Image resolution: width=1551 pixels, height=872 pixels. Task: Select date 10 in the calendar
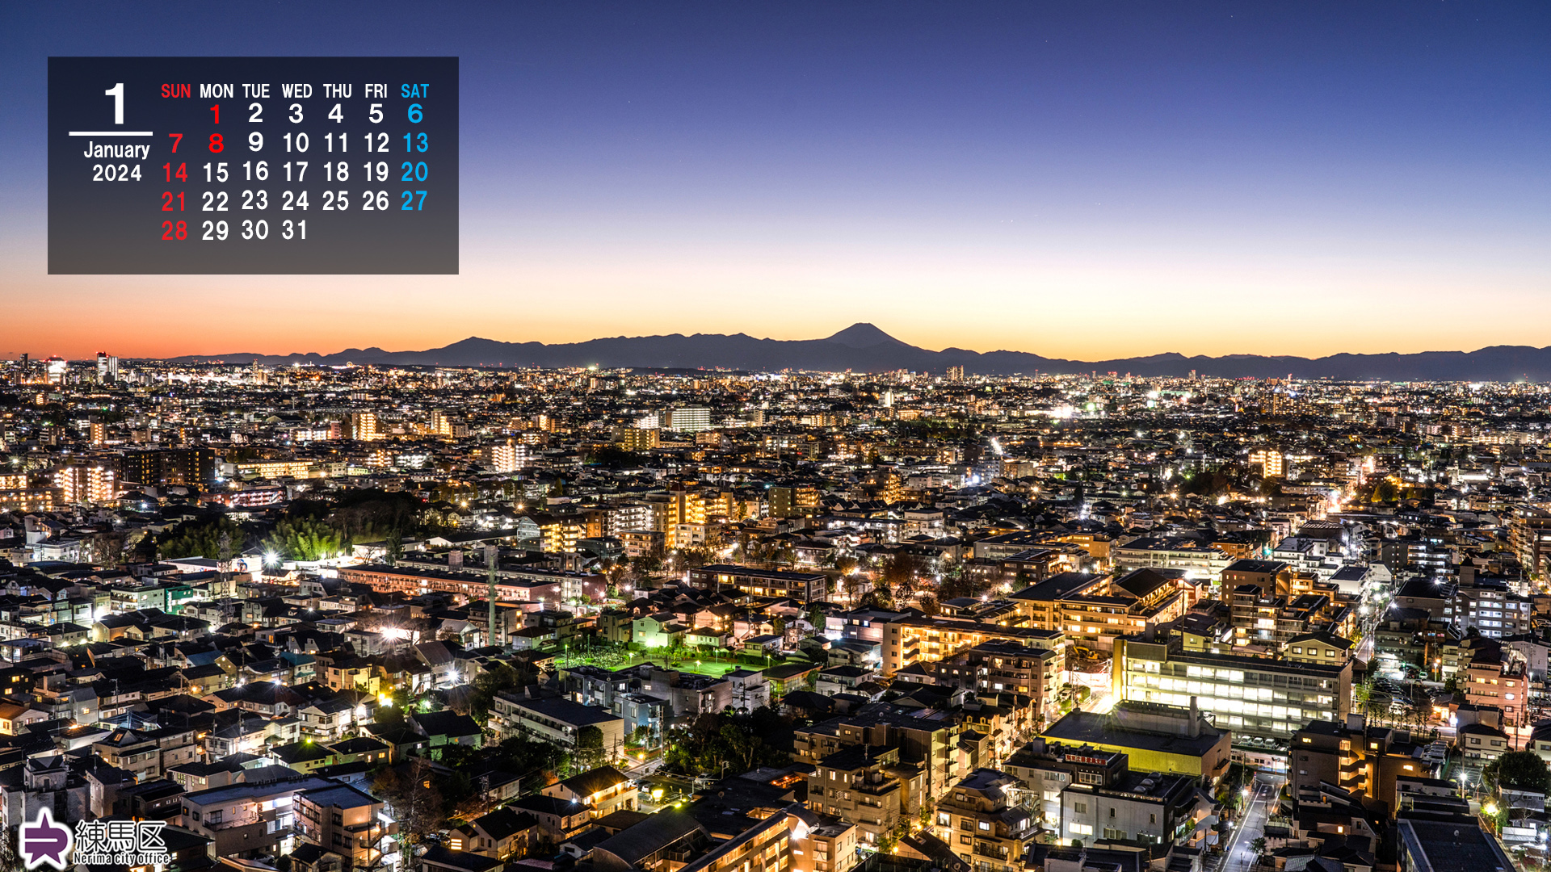[296, 143]
